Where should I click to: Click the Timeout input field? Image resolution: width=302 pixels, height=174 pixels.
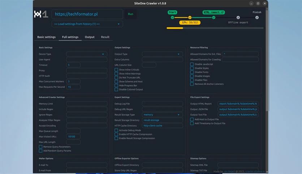tap(73, 65)
